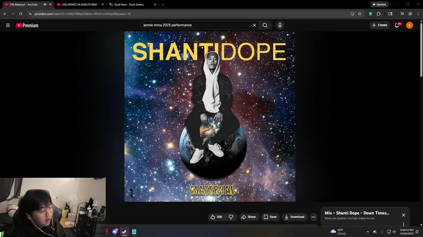The width and height of the screenshot is (423, 237).
Task: Bookmark this page with the star
Action: [360, 14]
